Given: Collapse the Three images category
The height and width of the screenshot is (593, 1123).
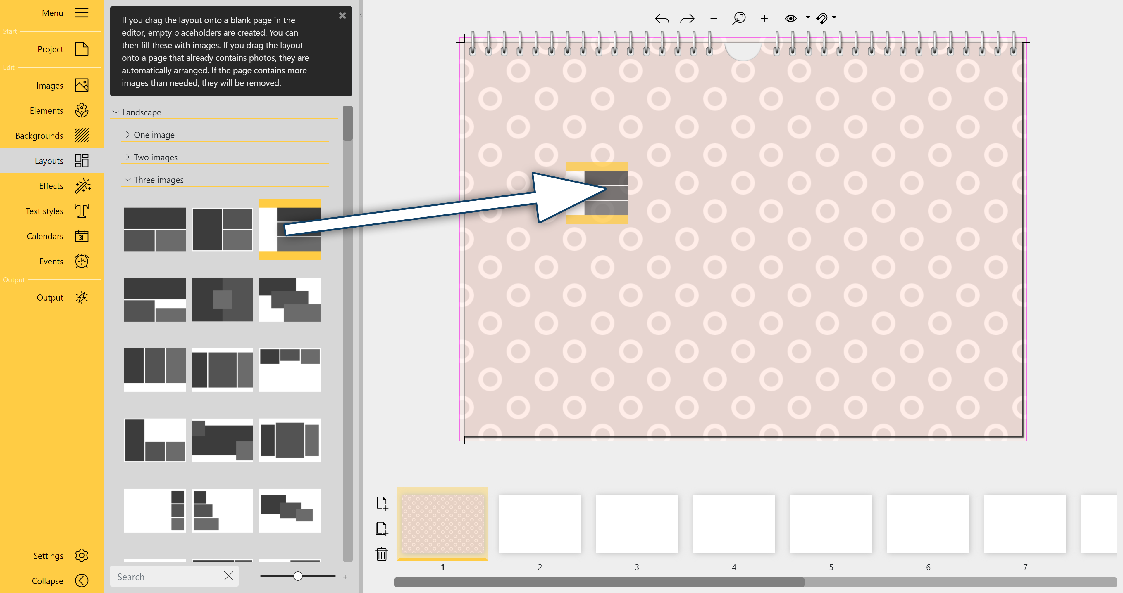Looking at the screenshot, I should coord(158,180).
